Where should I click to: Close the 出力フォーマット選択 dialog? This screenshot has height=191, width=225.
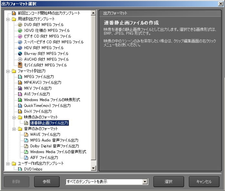[x=221, y=4]
